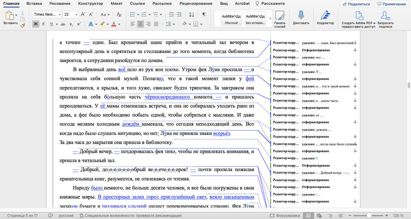411x219 pixels.
Task: Start Dictation (Диктовать) microphone
Action: coord(301,18)
